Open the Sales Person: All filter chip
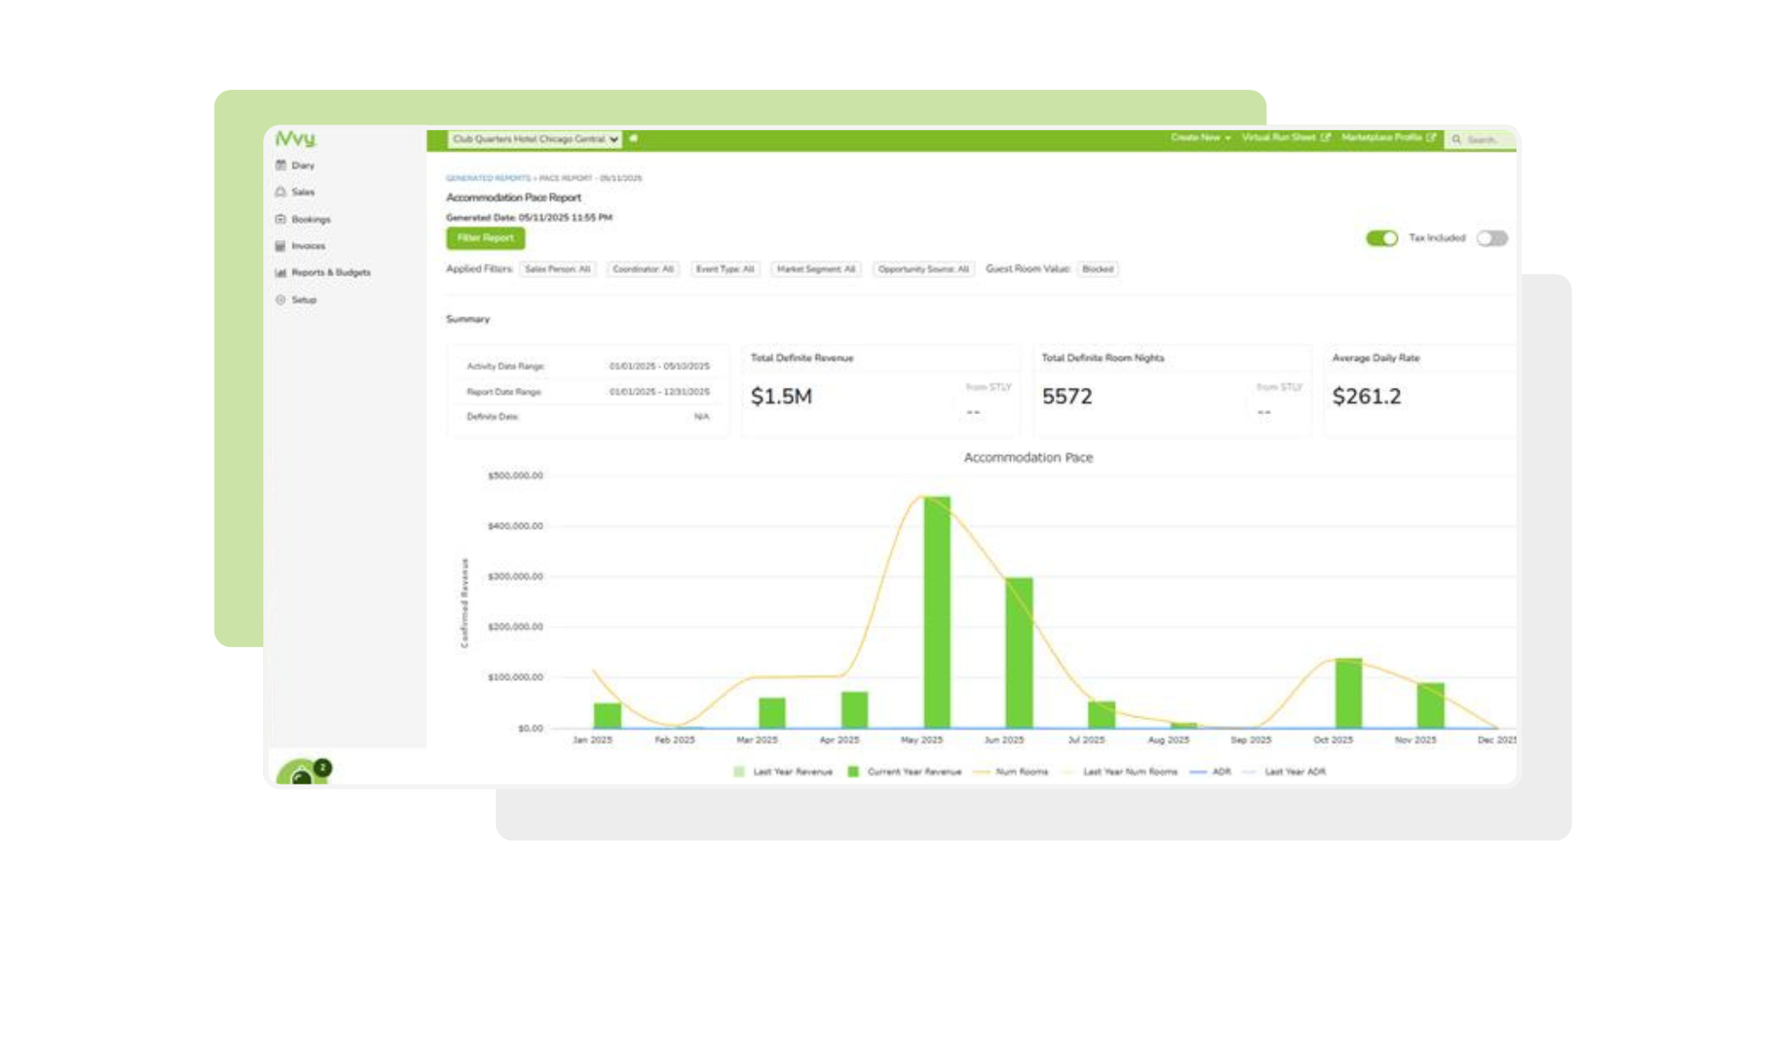 tap(558, 269)
